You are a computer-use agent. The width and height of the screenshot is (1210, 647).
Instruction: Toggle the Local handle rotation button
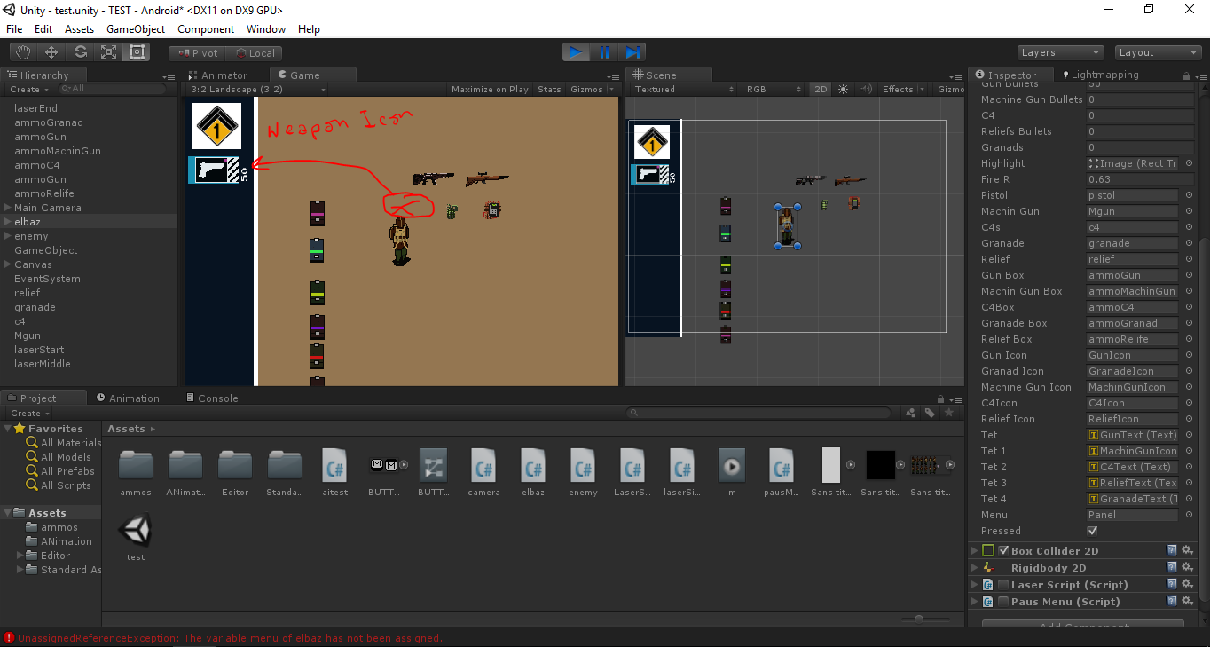254,53
